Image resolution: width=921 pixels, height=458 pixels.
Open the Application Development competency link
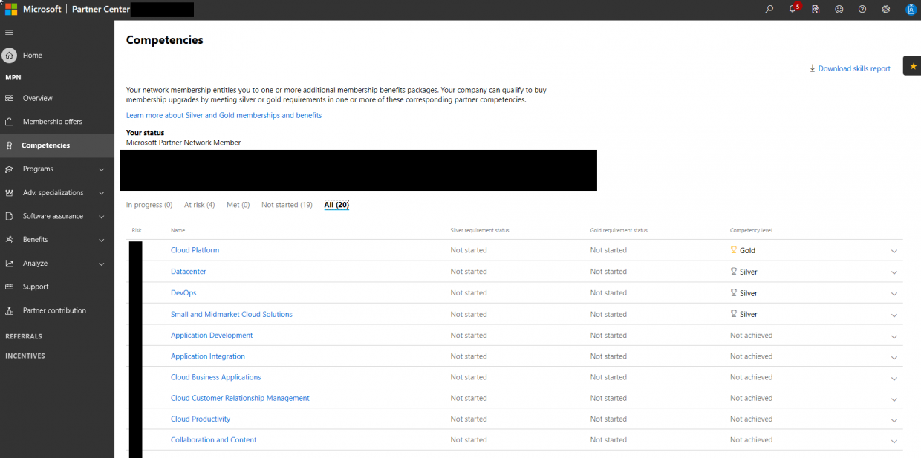pyautogui.click(x=212, y=336)
